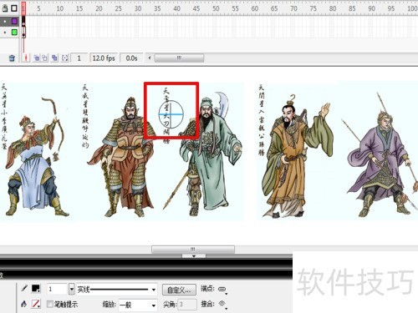The width and height of the screenshot is (418, 313).
Task: Click the stroke height field showing 1
Action: pos(57,289)
